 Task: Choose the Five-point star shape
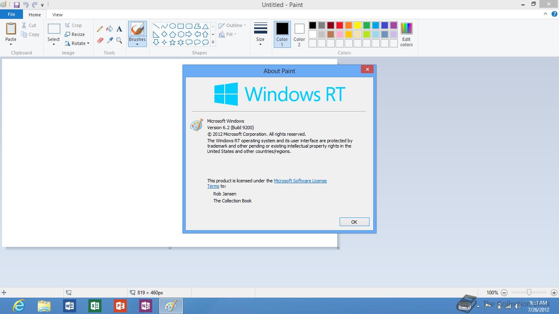(x=172, y=43)
